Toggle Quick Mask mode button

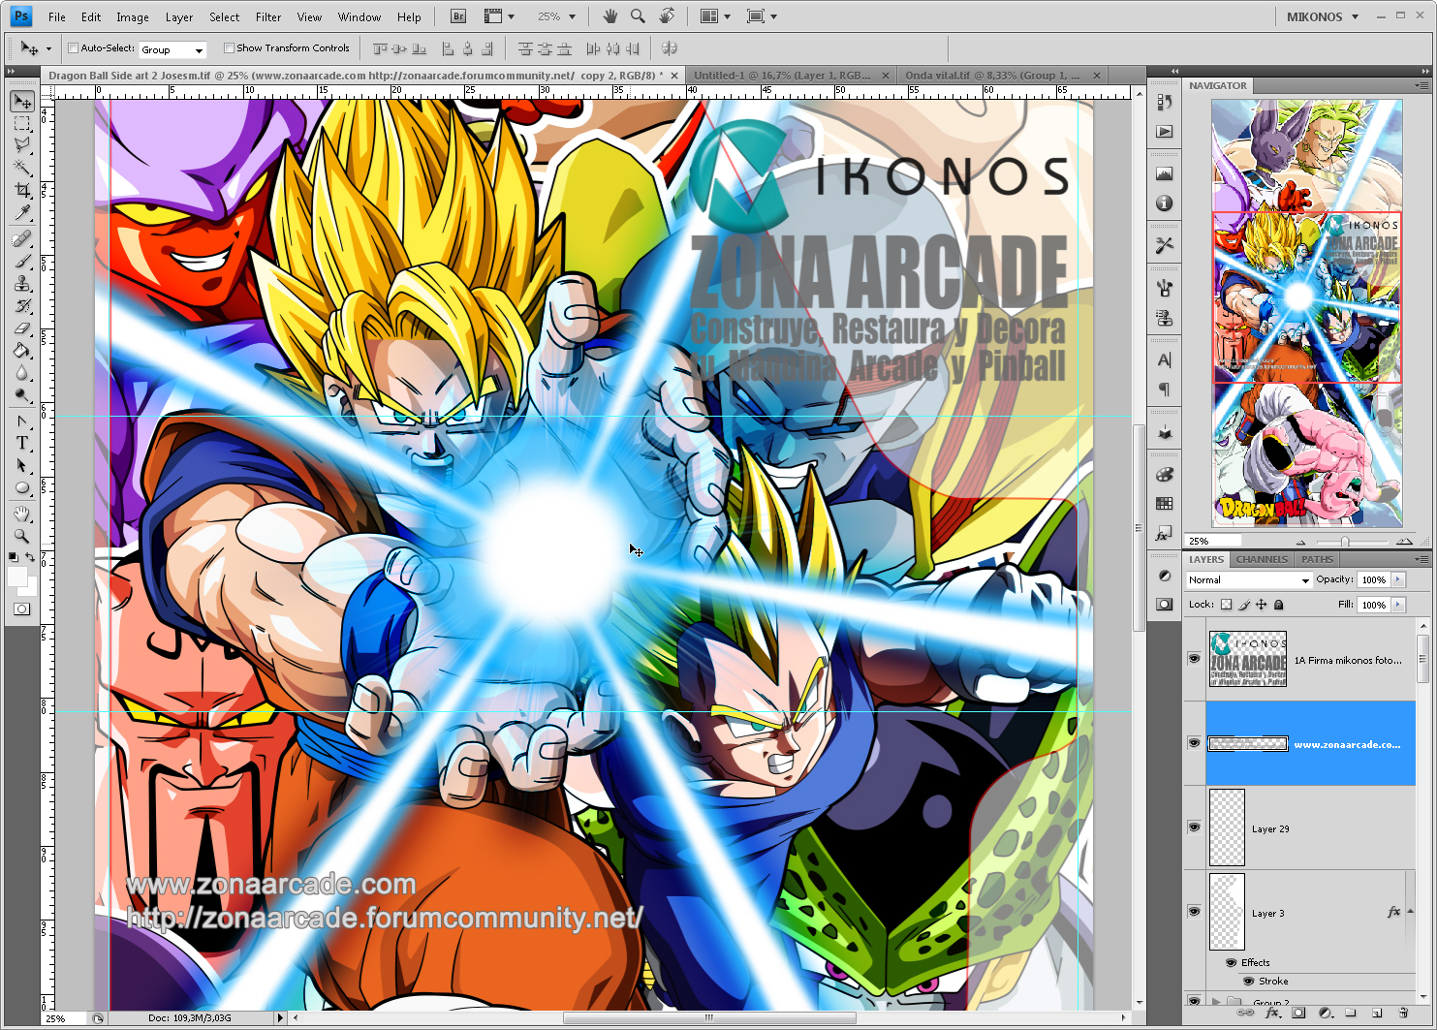click(22, 609)
